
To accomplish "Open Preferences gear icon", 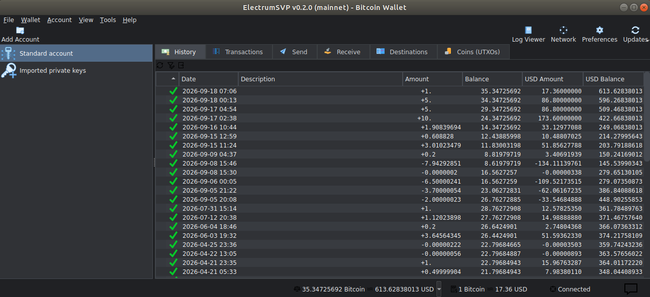I will click(x=599, y=30).
